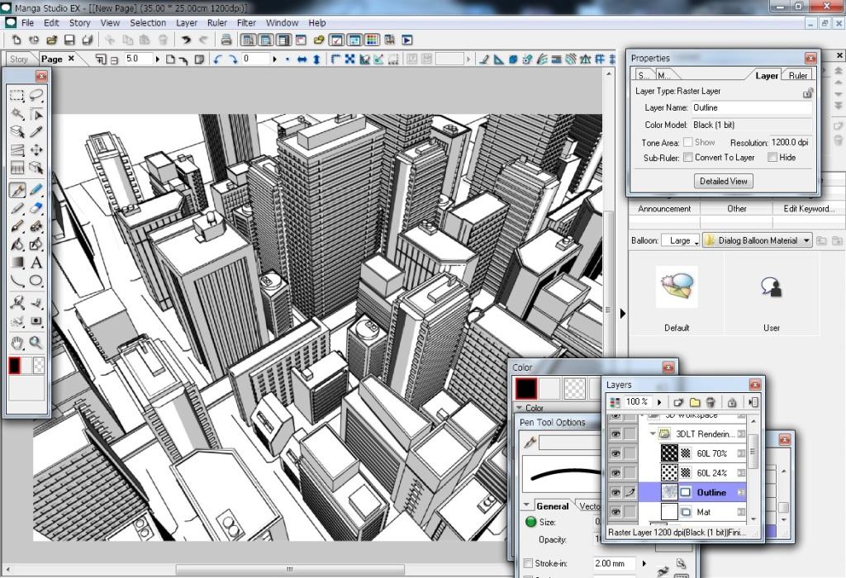Click the new folder icon in Layers
Viewport: 846px width, 578px height.
click(696, 402)
